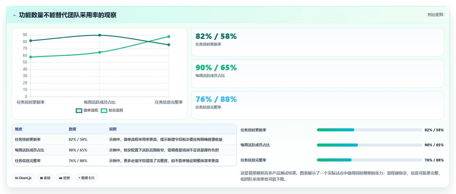Click the 90% / 65% progress row value
The width and height of the screenshot is (456, 194).
pyautogui.click(x=434, y=145)
